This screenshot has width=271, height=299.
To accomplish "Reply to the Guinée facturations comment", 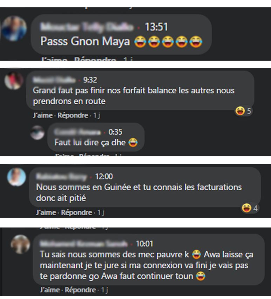I will (76, 212).
